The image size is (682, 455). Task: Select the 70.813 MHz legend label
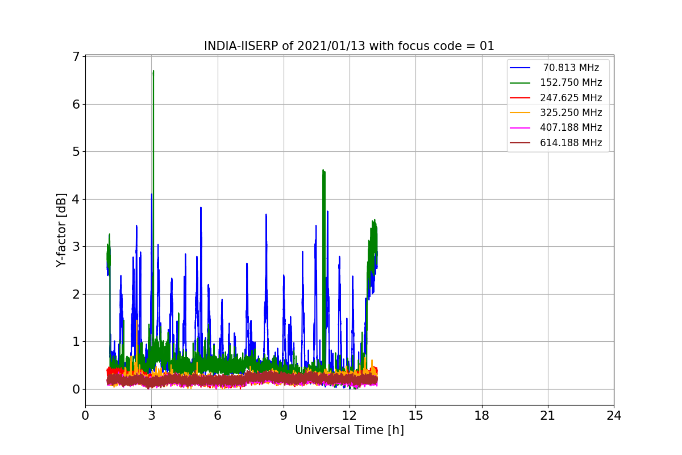tap(571, 68)
